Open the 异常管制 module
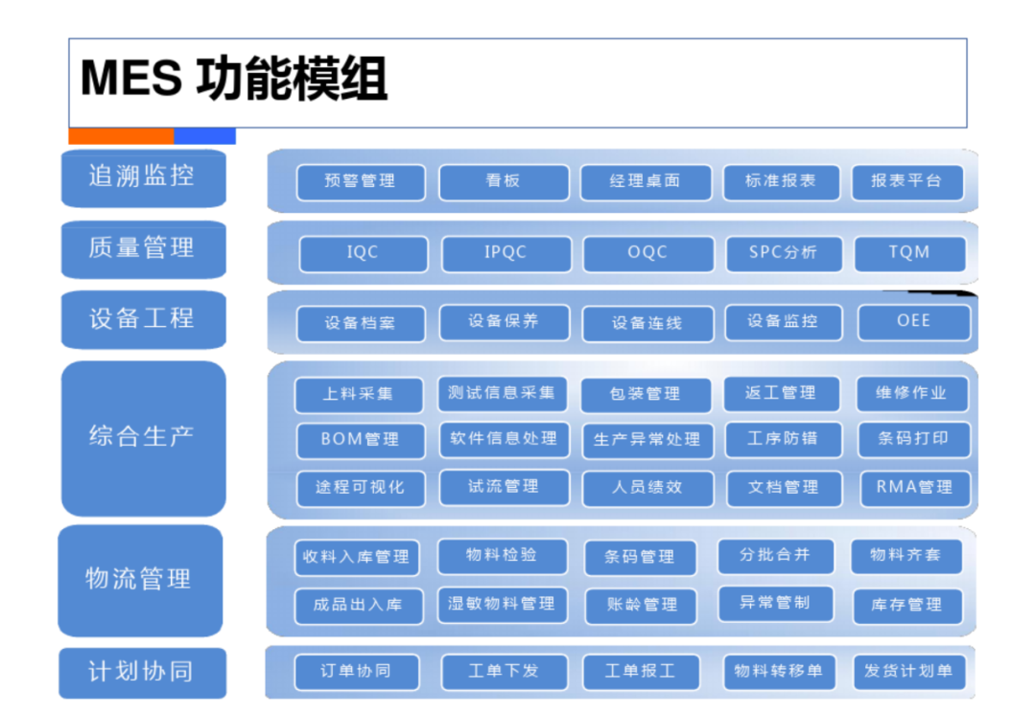Image resolution: width=1036 pixels, height=716 pixels. (x=776, y=604)
